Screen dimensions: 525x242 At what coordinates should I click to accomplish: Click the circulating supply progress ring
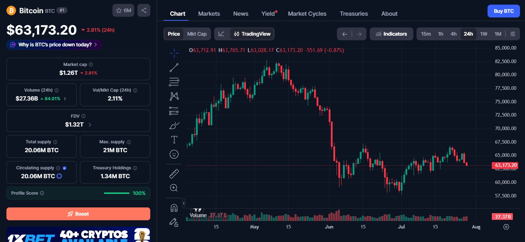[60, 176]
